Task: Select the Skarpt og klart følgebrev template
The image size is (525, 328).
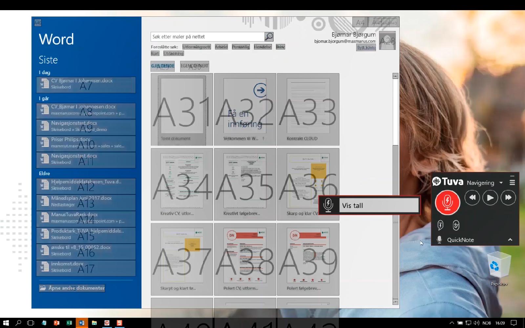Action: click(182, 259)
